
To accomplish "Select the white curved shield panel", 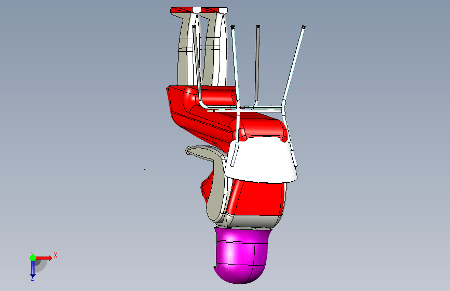I will [261, 161].
